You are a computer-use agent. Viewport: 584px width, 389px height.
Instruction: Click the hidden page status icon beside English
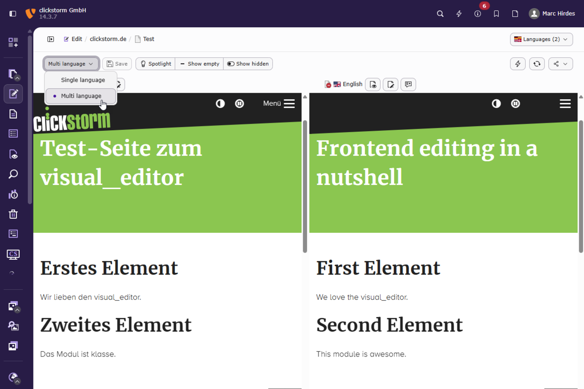(x=328, y=85)
